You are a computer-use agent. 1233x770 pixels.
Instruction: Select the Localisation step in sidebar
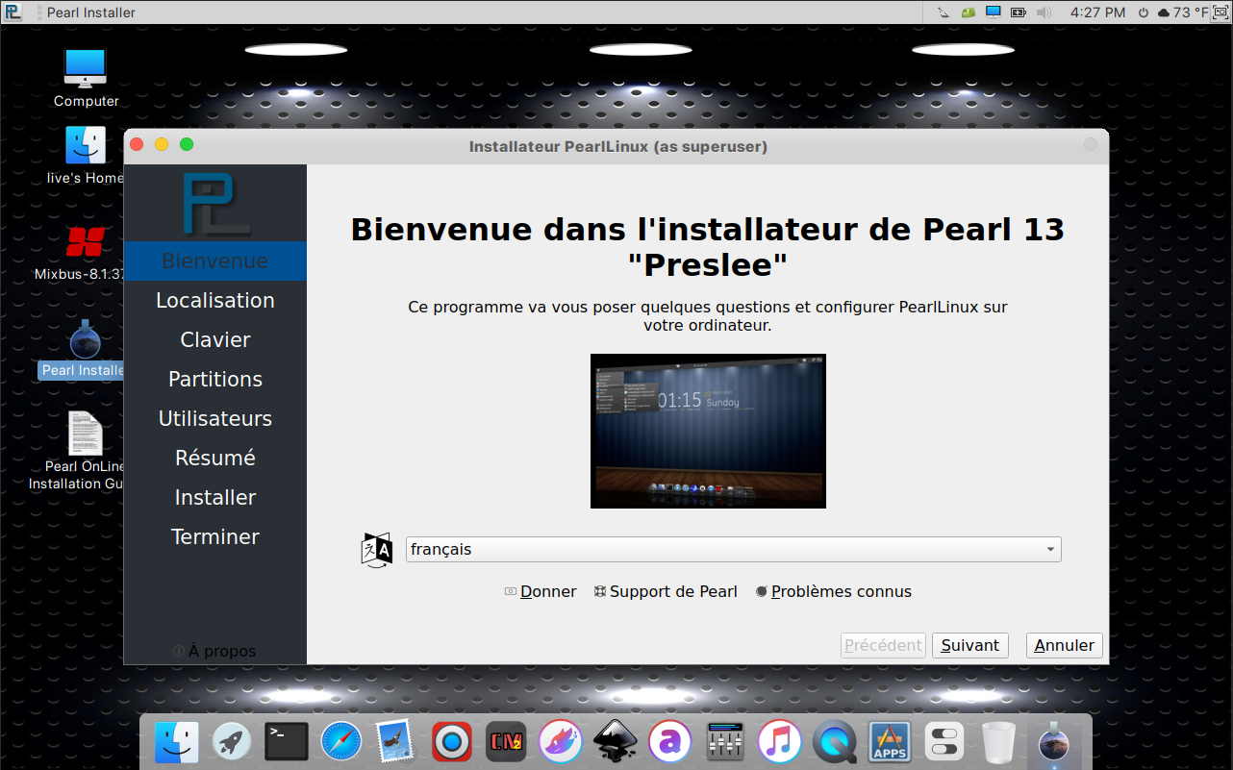click(215, 300)
